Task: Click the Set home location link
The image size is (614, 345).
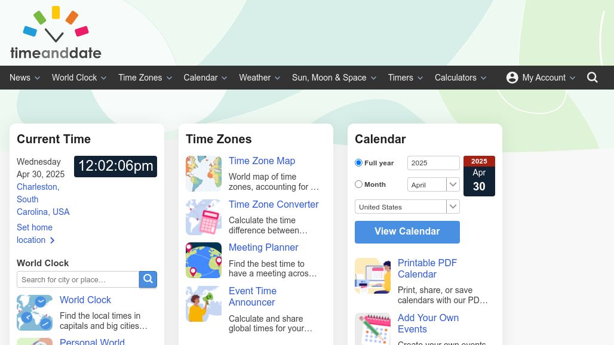Action: pyautogui.click(x=35, y=233)
